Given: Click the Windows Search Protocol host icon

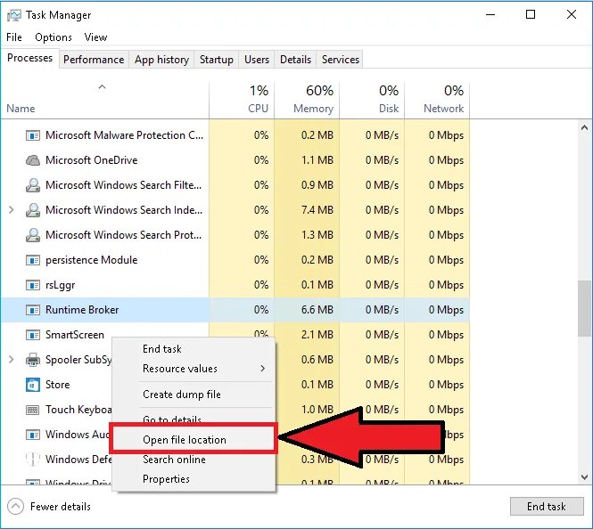Looking at the screenshot, I should [x=33, y=235].
